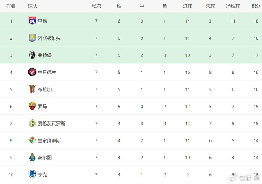
Task: Click the Genk (亨克) team logo
Action: [32, 174]
